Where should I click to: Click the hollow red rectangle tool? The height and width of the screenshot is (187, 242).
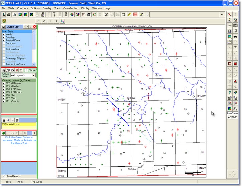(230, 64)
